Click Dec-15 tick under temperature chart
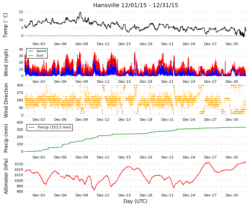Image resolution: width=249 pixels, height=207 pixels. click(x=125, y=44)
